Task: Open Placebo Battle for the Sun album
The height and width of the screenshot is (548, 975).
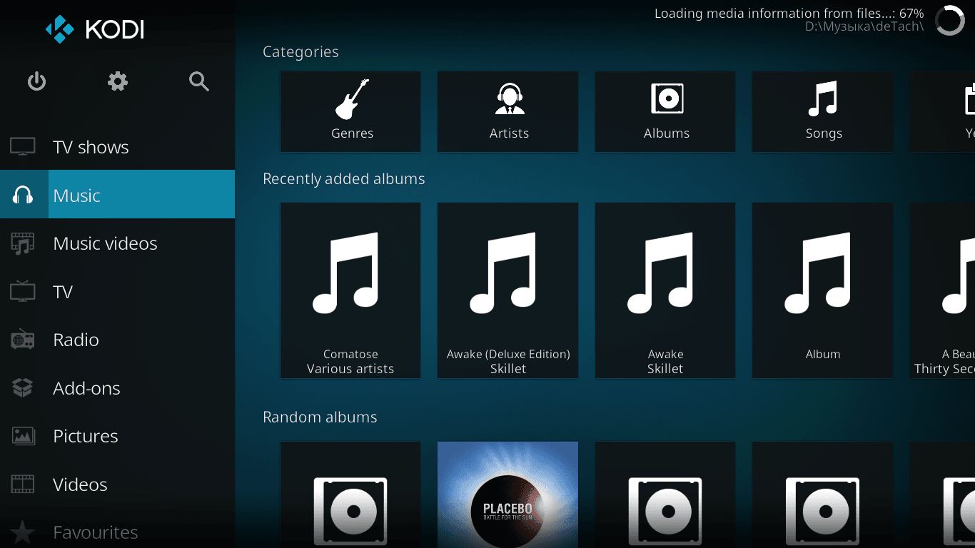Action: point(507,494)
